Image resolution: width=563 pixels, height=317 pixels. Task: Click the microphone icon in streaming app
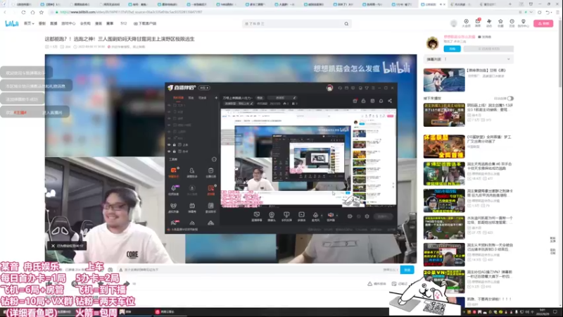pos(315,215)
